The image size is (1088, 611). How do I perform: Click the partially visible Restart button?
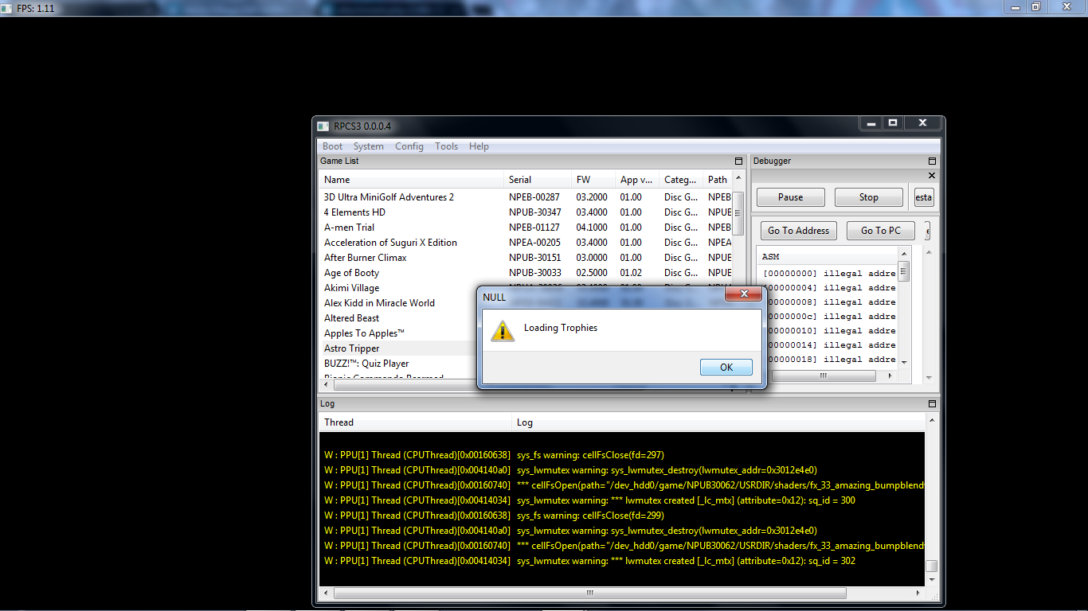tap(924, 197)
